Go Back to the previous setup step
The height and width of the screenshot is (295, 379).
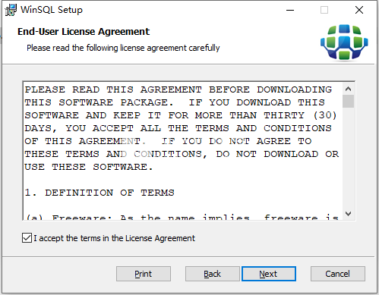[x=212, y=274]
